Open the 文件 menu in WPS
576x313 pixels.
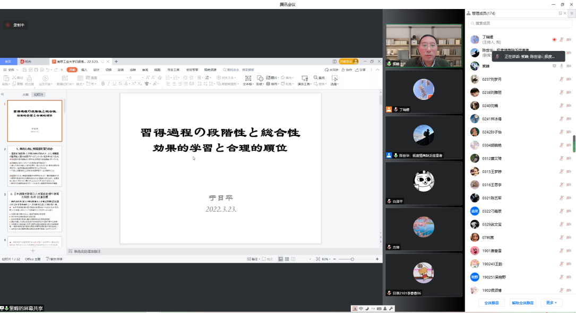point(10,69)
